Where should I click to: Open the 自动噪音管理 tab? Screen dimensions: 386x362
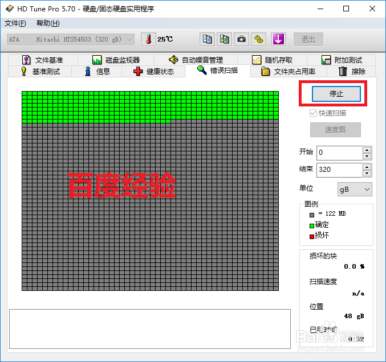click(196, 60)
